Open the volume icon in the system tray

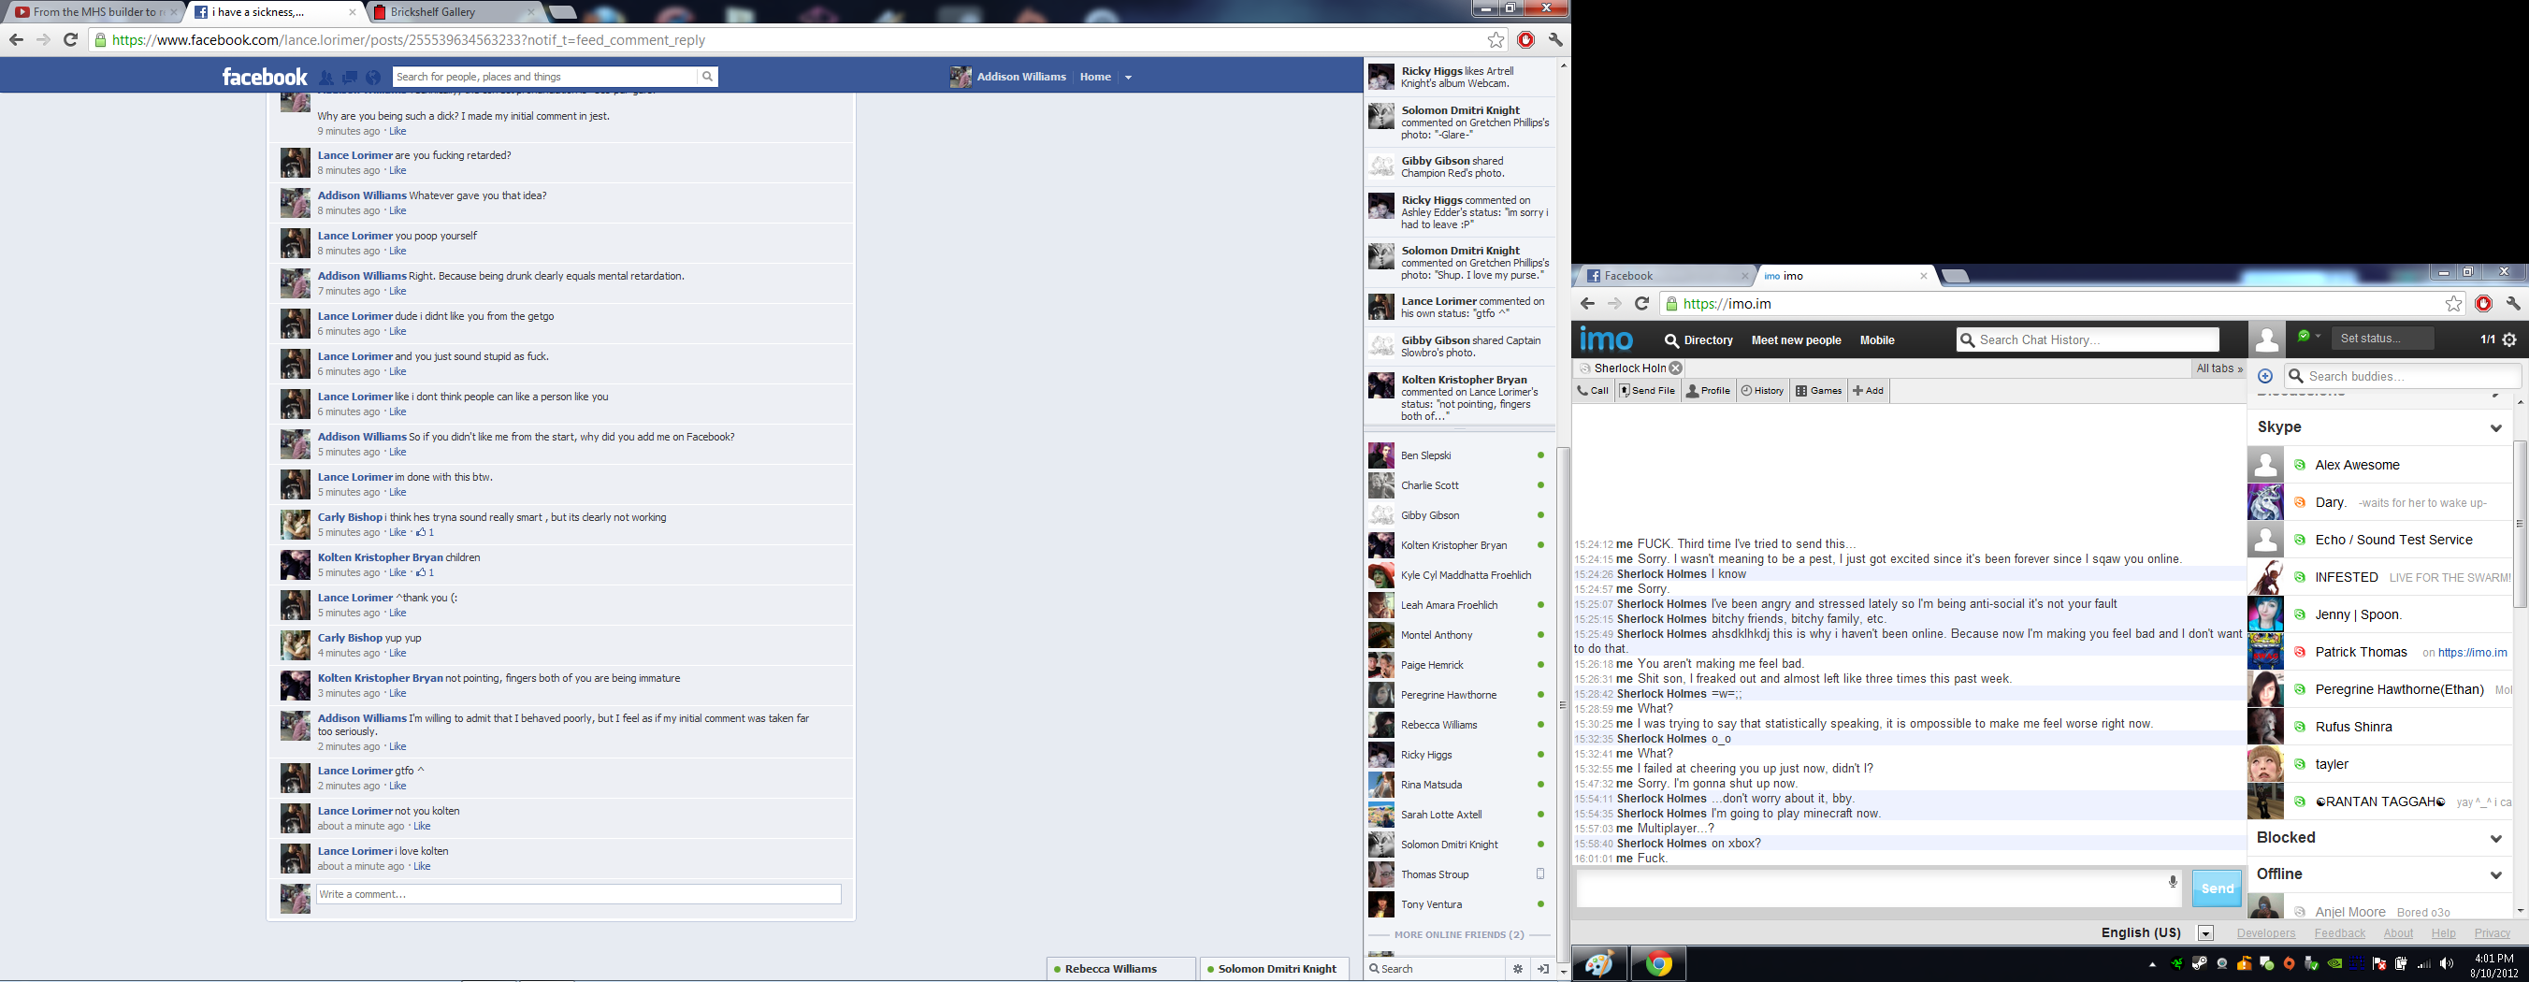[x=2447, y=963]
